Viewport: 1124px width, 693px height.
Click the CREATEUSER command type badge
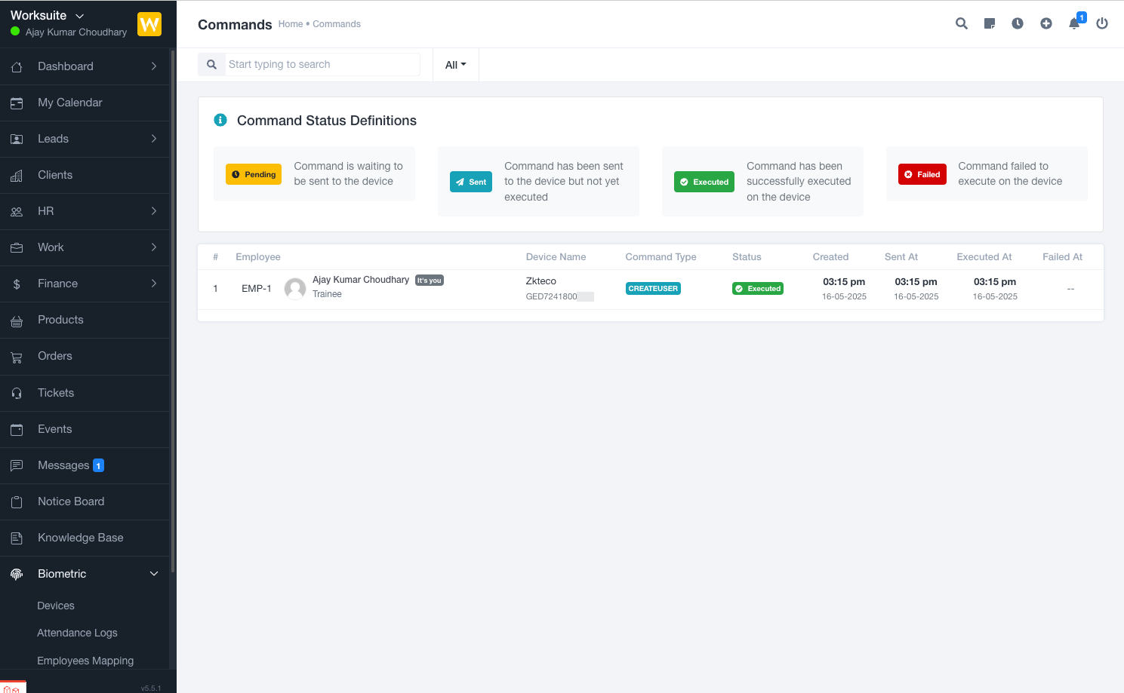click(x=652, y=288)
